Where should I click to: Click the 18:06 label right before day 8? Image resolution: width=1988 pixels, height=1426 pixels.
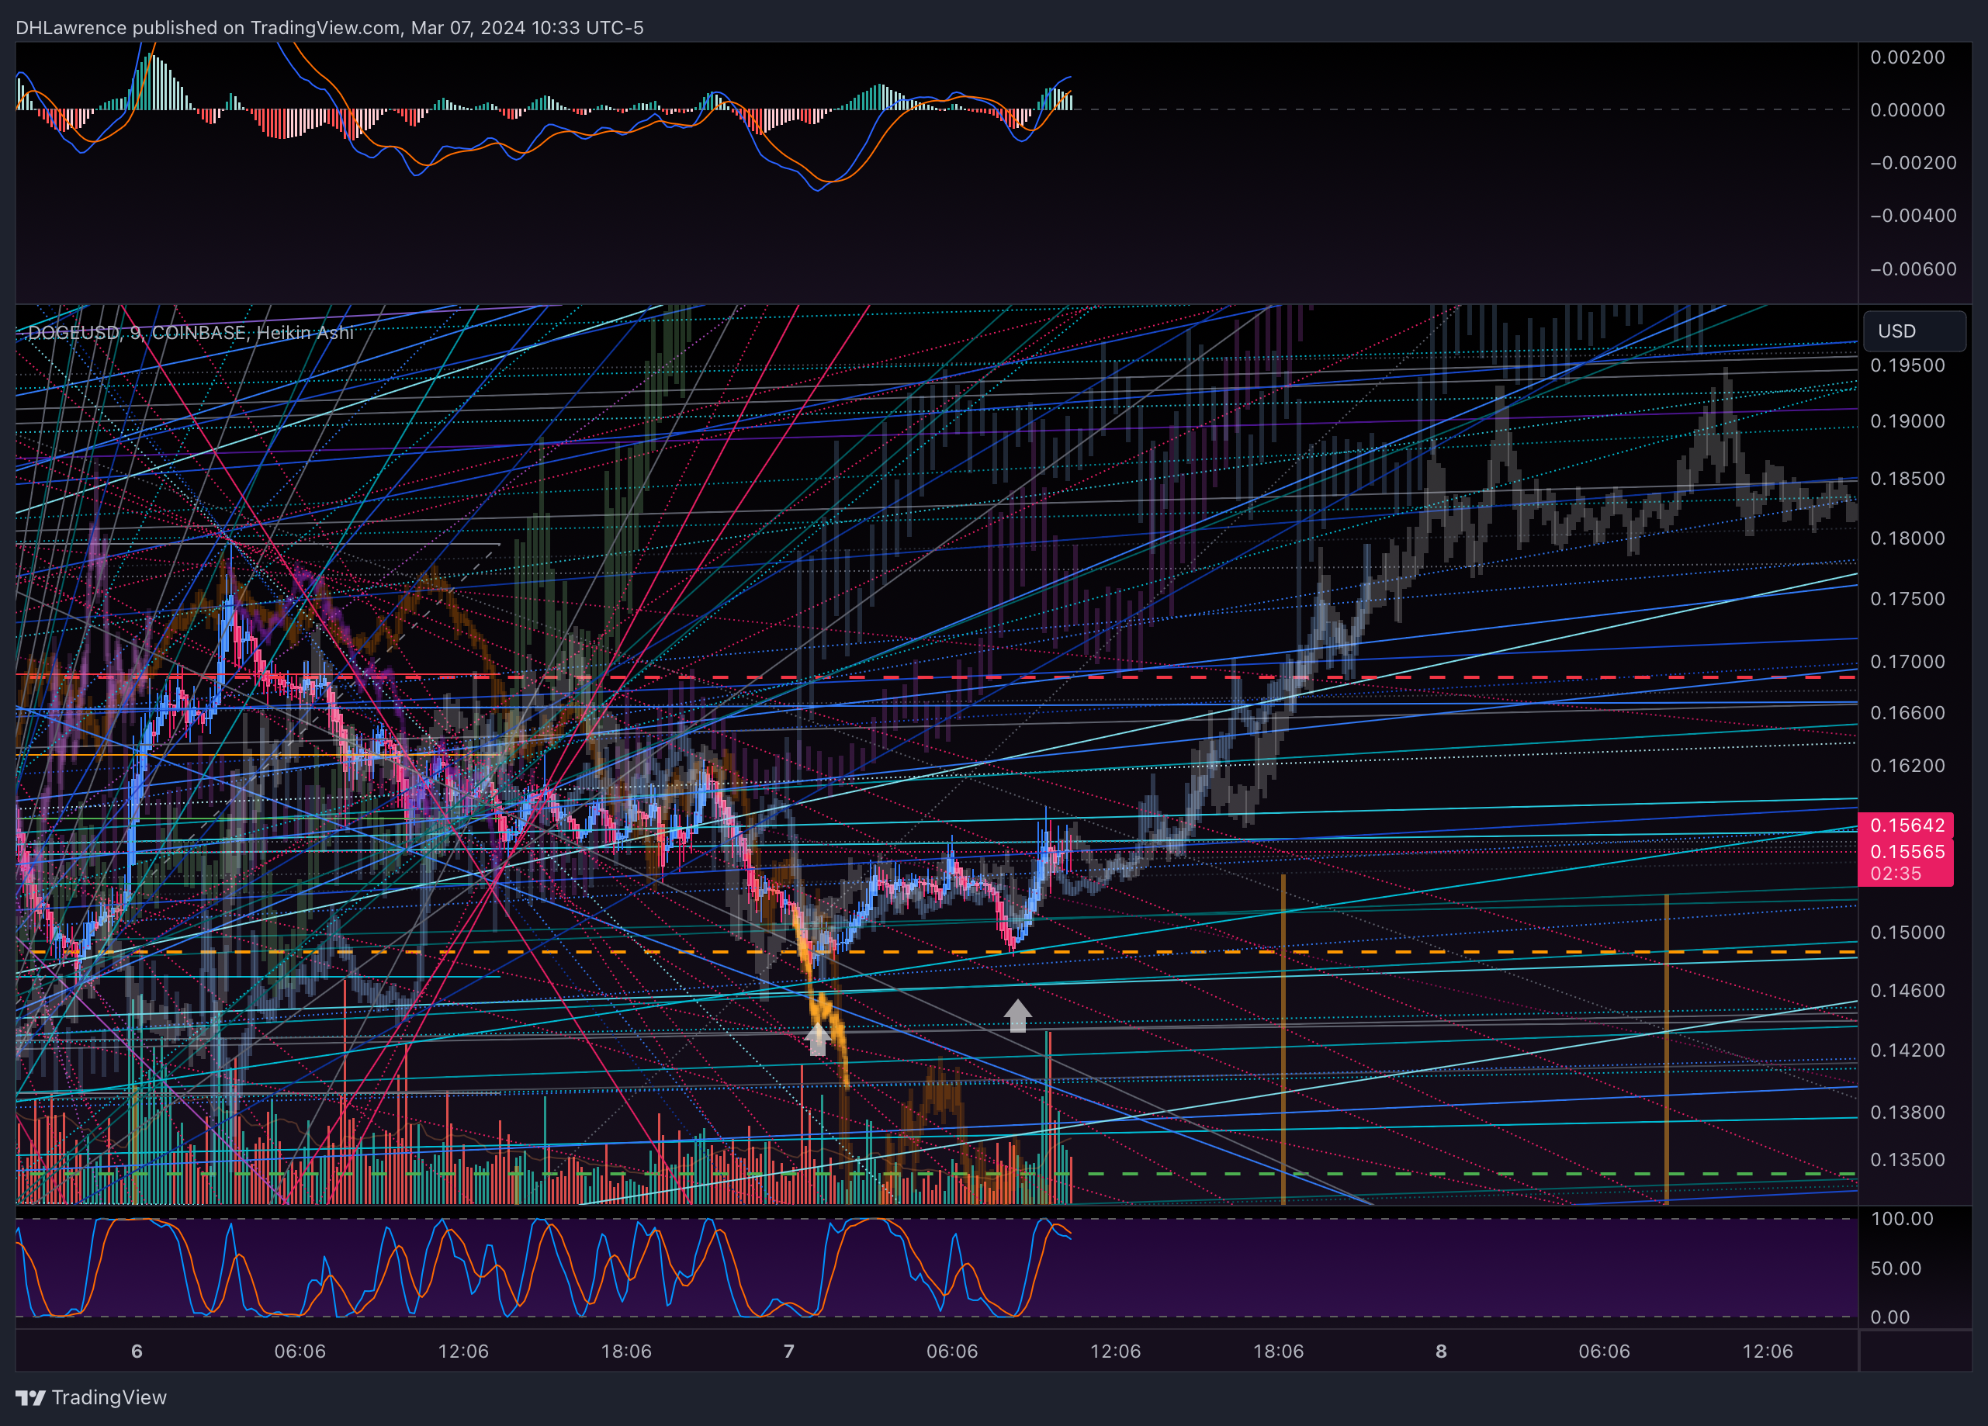point(1278,1351)
